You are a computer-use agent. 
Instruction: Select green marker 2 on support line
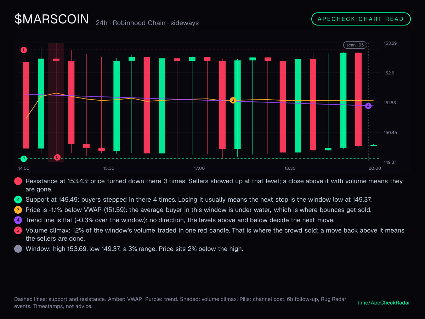[24, 159]
